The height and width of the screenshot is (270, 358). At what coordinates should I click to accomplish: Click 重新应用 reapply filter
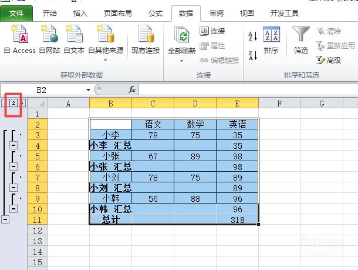(x=336, y=46)
